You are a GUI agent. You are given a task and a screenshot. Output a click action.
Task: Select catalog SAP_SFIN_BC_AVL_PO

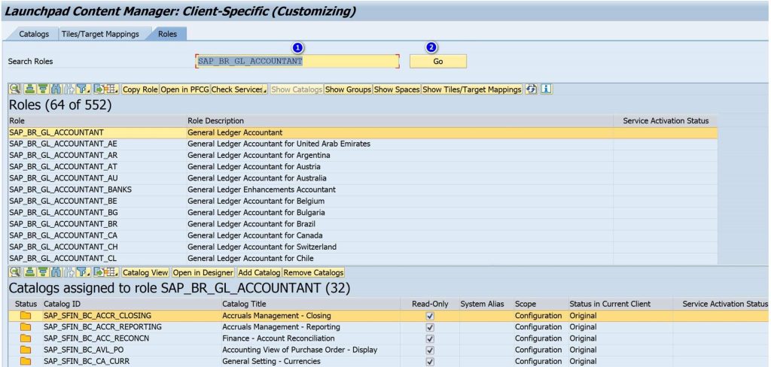[x=84, y=350]
